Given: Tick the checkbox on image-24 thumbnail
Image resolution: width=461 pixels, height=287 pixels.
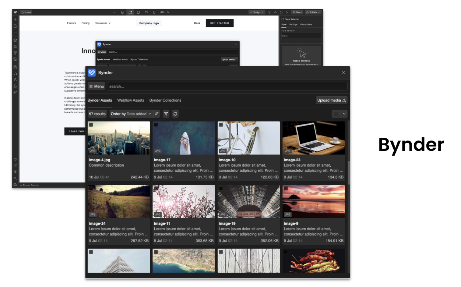Looking at the screenshot, I should pyautogui.click(x=91, y=188).
